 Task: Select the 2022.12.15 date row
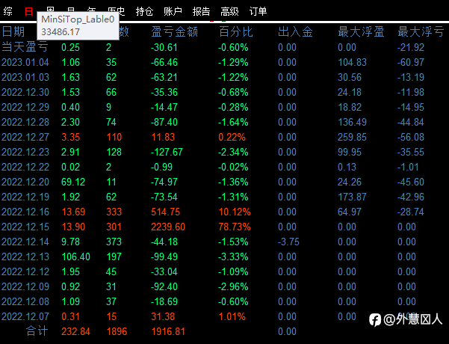25,227
